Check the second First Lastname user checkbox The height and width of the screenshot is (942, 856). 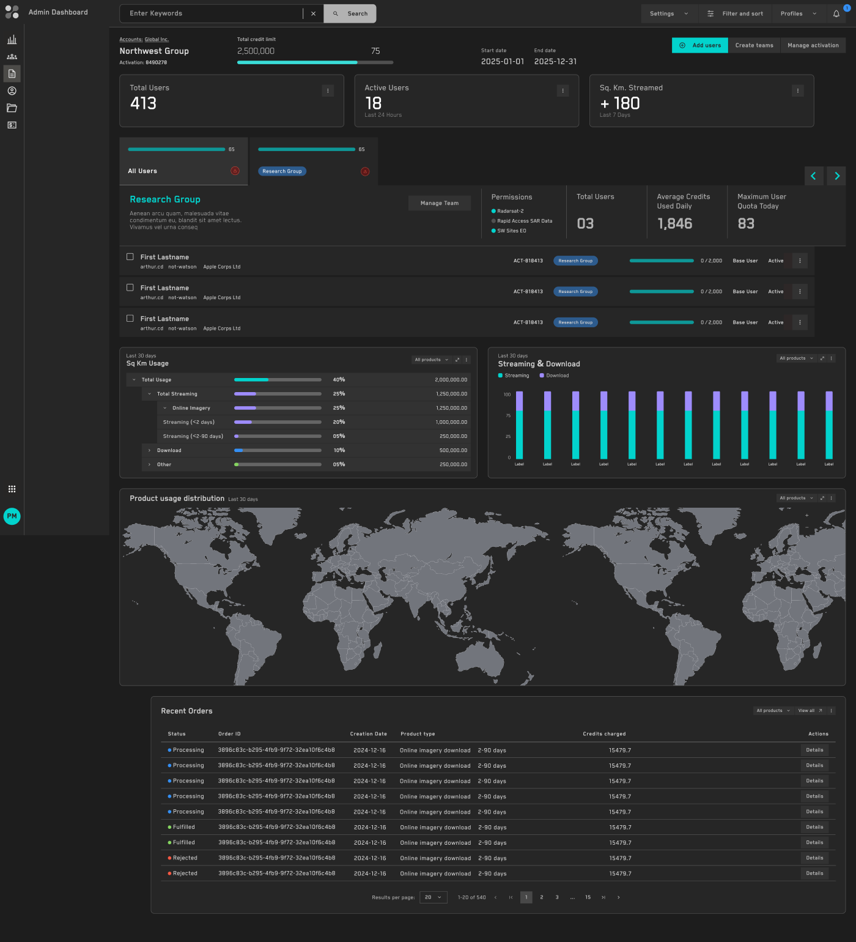pyautogui.click(x=130, y=287)
